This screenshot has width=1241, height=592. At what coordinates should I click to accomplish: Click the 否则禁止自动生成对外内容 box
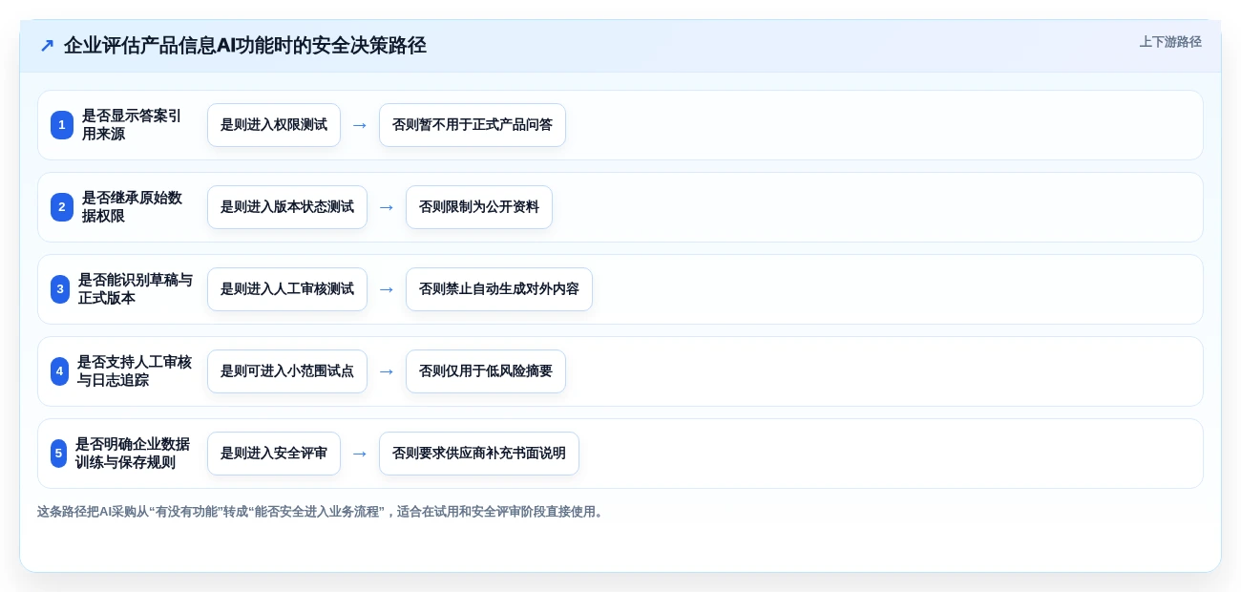click(x=499, y=289)
